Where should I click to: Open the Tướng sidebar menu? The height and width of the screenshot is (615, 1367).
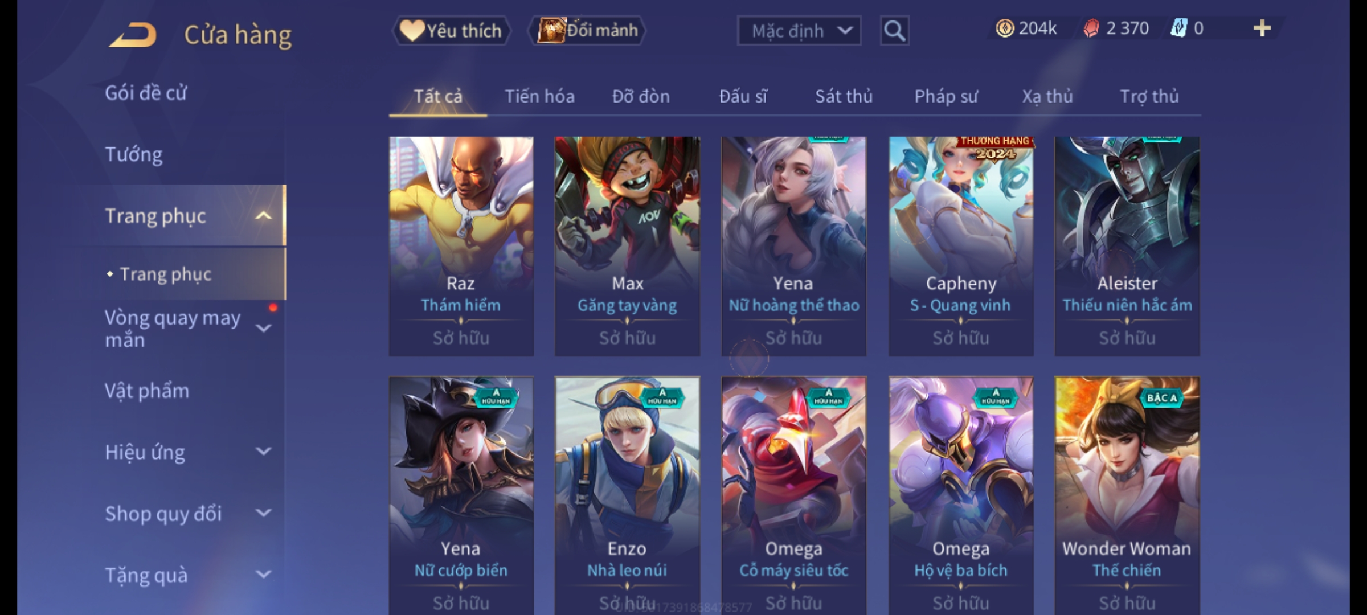134,155
